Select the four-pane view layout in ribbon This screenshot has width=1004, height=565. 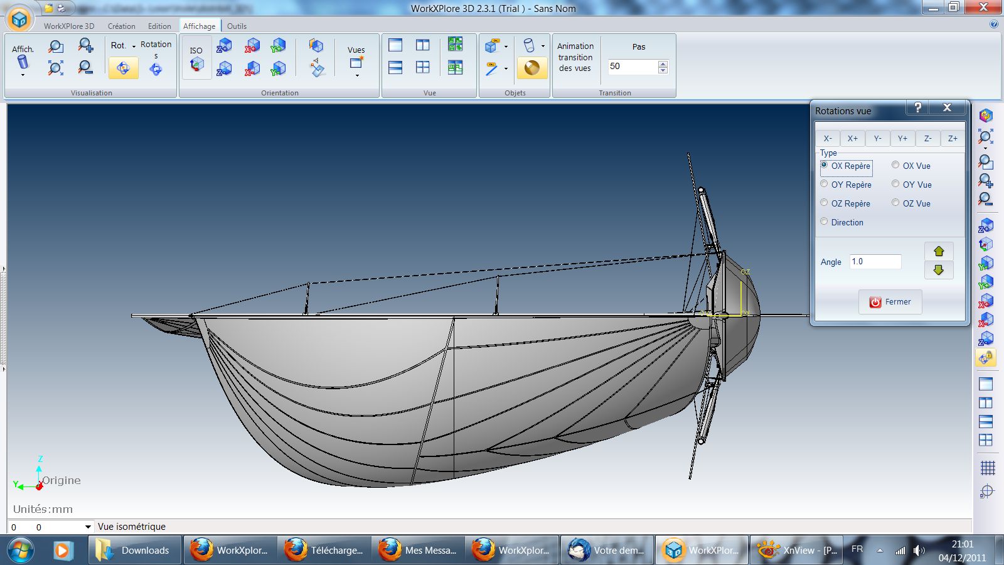coord(423,67)
